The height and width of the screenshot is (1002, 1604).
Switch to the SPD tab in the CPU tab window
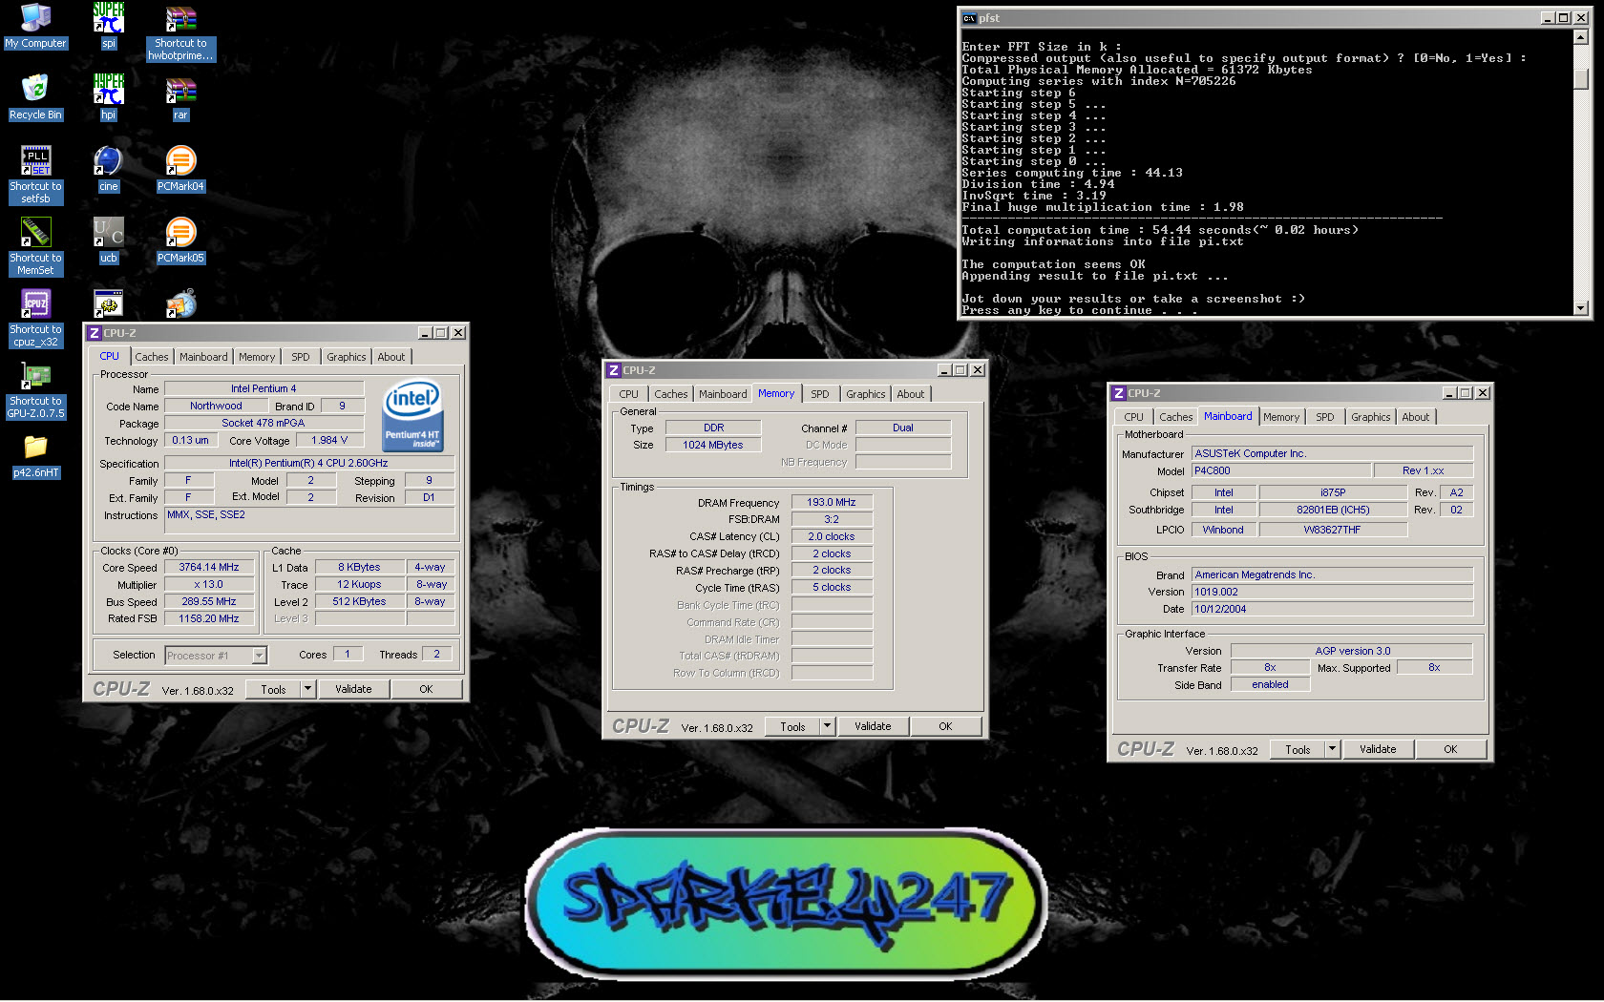point(300,357)
